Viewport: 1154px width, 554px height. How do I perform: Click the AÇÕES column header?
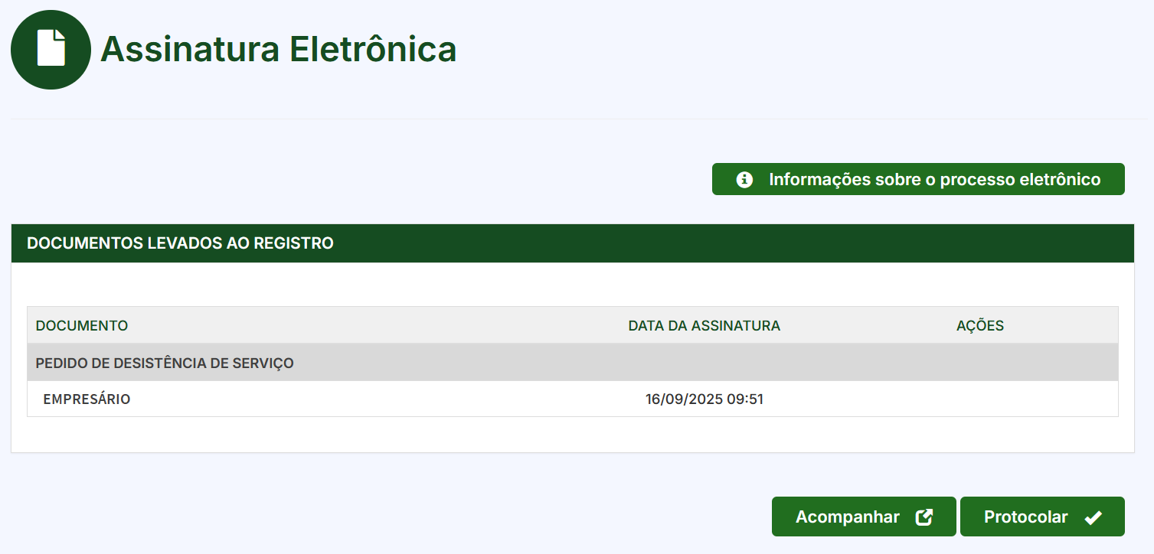tap(980, 325)
